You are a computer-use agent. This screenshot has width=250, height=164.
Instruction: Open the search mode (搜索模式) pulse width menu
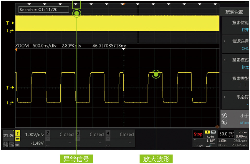(x=235, y=63)
